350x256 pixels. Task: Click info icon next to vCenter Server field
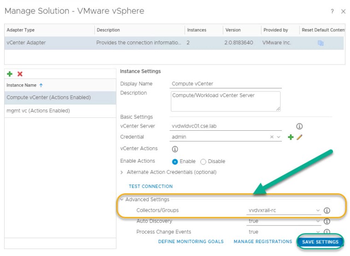tap(299, 126)
